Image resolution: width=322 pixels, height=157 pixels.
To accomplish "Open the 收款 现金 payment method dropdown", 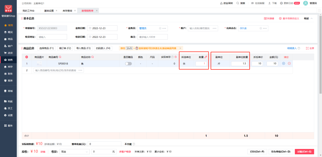I will (75, 152).
